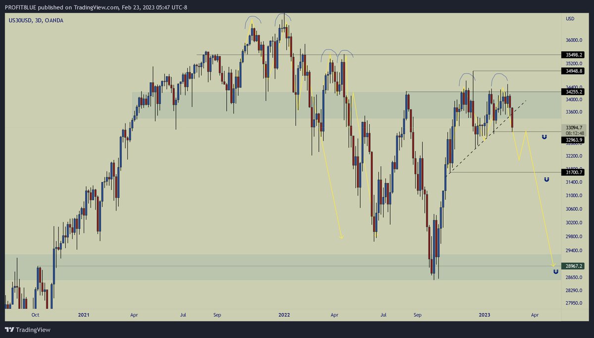
Task: Click the 27950.0 tick on the price axis
Action: (x=574, y=303)
